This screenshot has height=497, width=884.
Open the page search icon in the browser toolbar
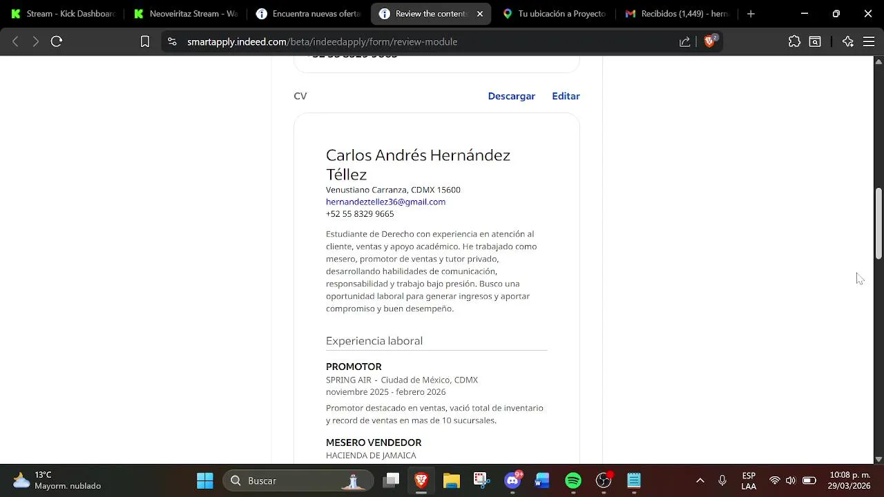tap(815, 41)
